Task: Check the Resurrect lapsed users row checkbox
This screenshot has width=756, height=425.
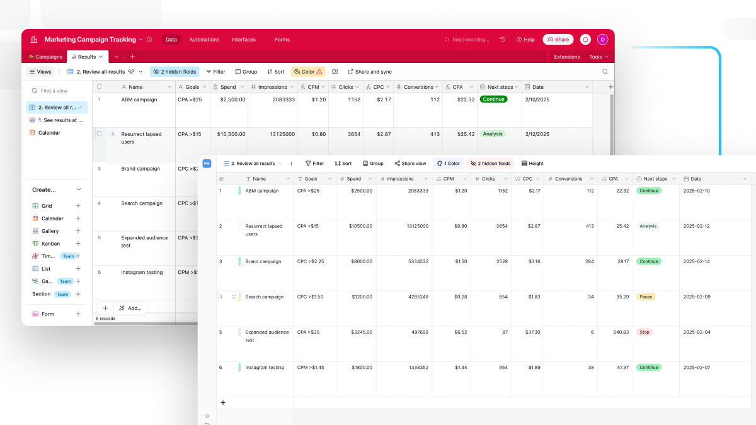Action: click(x=99, y=133)
